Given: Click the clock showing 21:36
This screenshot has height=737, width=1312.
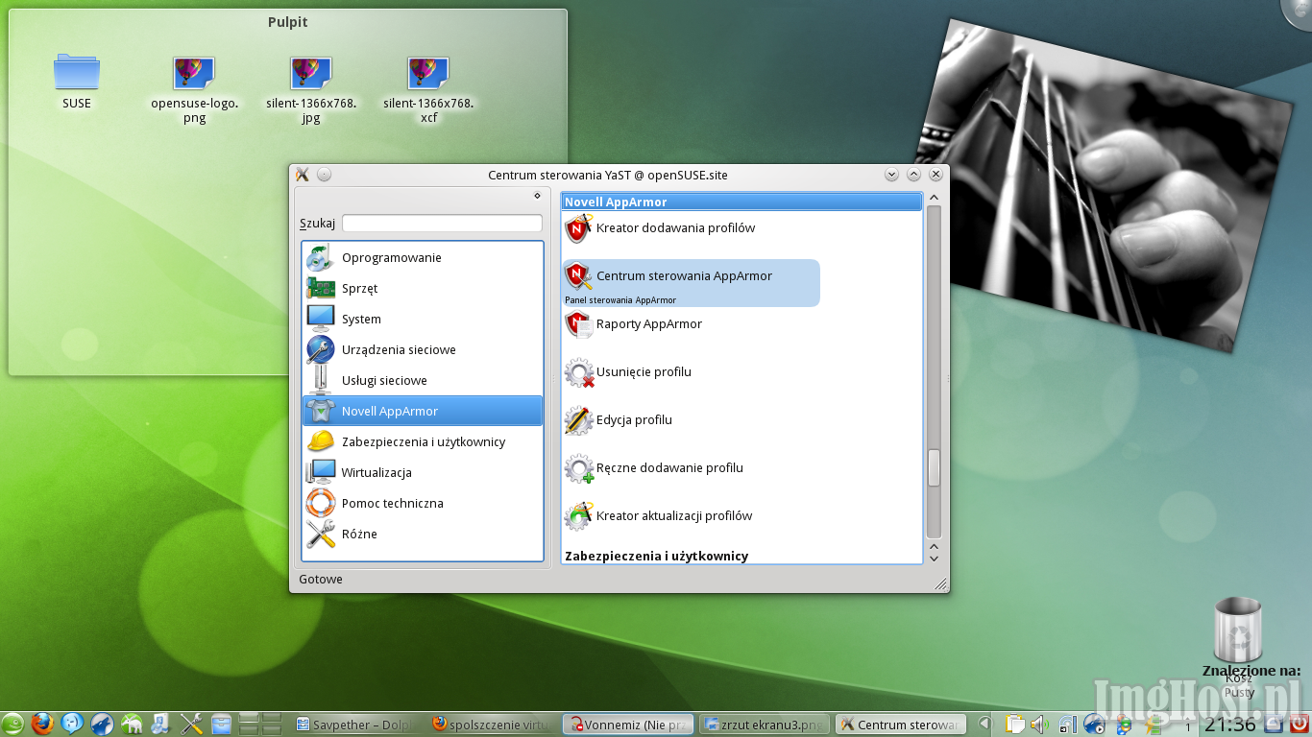Looking at the screenshot, I should [1230, 725].
